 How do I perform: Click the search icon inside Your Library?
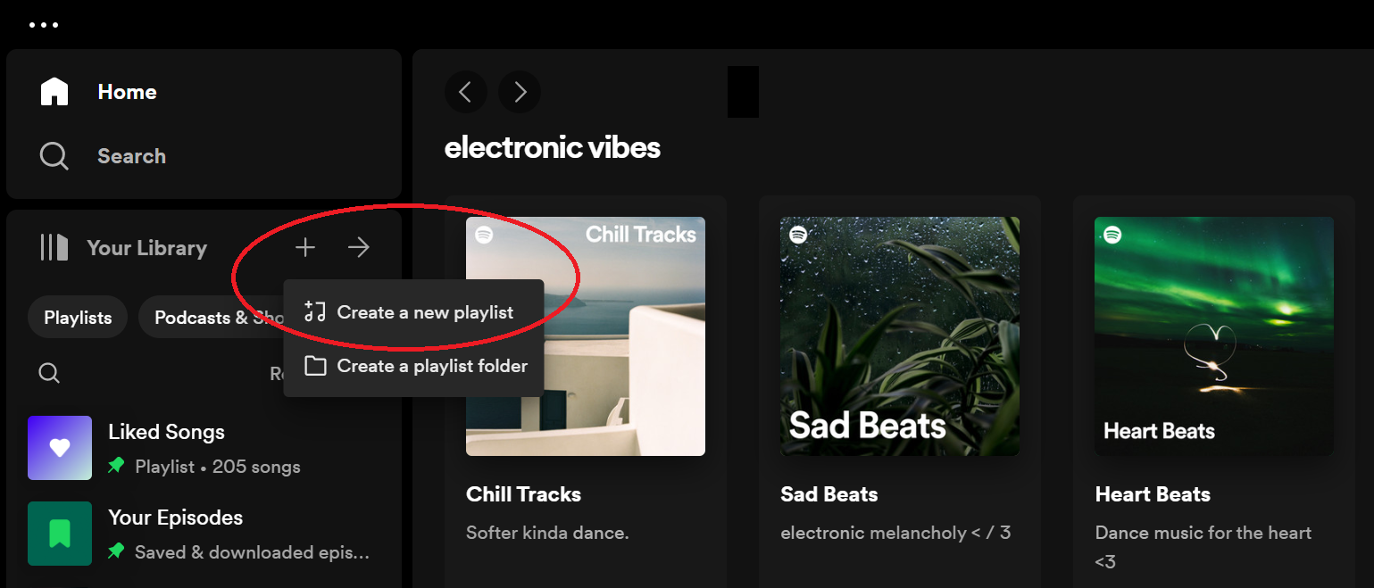(49, 373)
